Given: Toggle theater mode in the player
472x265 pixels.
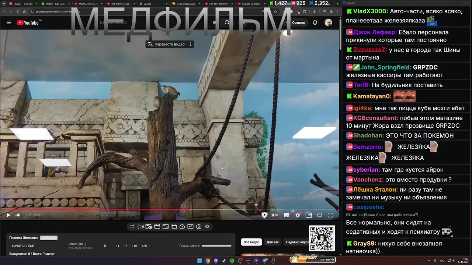Looking at the screenshot, I should pos(320,215).
